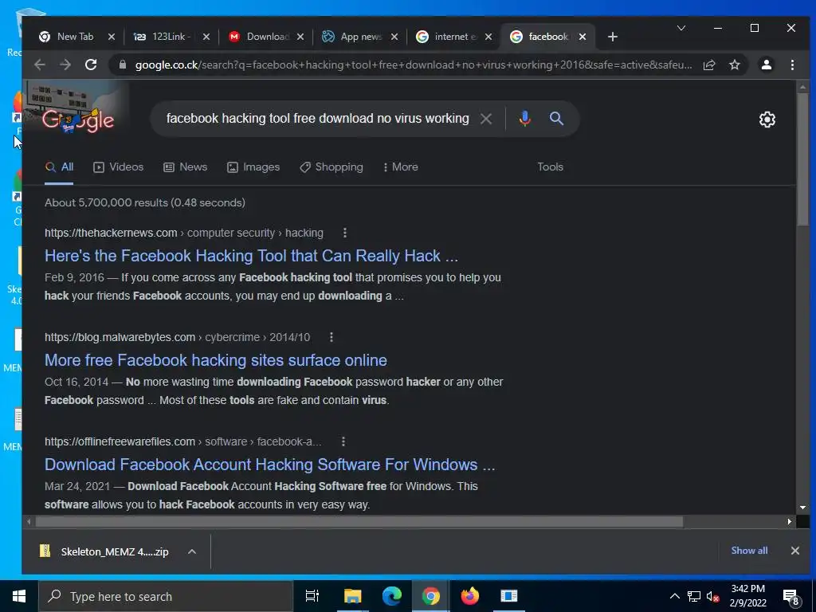Open 'Here's the Facebook Hacking Tool' result

251,256
